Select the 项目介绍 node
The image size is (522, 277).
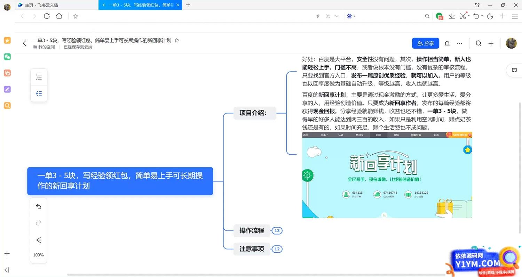[x=255, y=113]
